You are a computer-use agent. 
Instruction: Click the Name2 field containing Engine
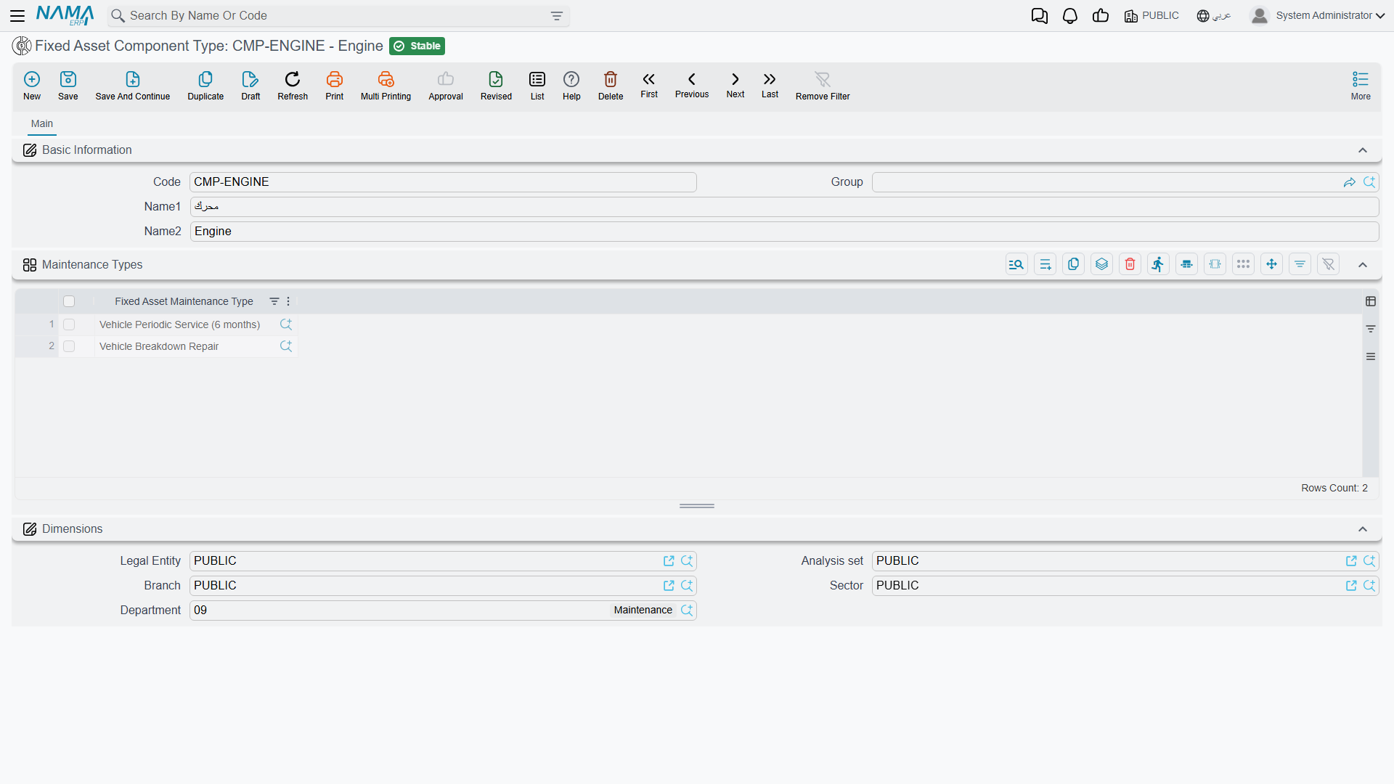[x=784, y=232]
